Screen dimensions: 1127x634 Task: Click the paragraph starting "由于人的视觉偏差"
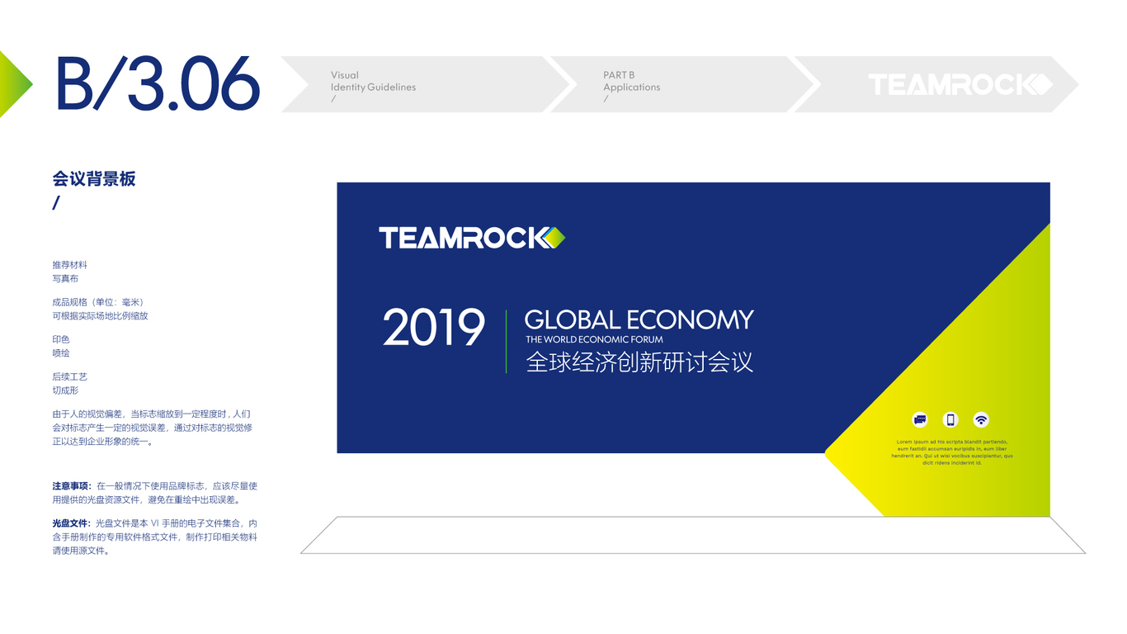(x=153, y=428)
